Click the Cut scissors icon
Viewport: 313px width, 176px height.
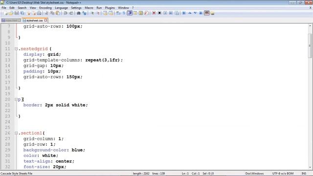[x=46, y=13]
